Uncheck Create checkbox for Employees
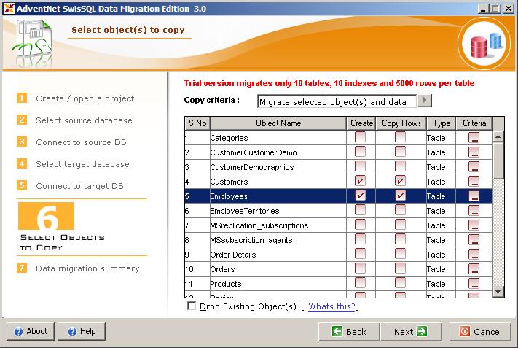This screenshot has height=348, width=518. point(360,196)
